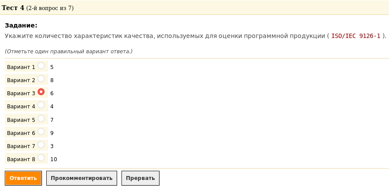Viewport: 389px width, 190px height.
Task: Submit answer with Ответить button
Action: coord(23,178)
